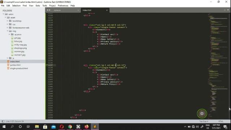The width and height of the screenshot is (231, 130).
Task: Click the fontawesome-web folder icon
Action: [10, 28]
